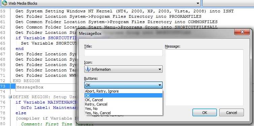Click line 61 COMMONFILES statement
Screen dimensions: 254x126
point(117,22)
